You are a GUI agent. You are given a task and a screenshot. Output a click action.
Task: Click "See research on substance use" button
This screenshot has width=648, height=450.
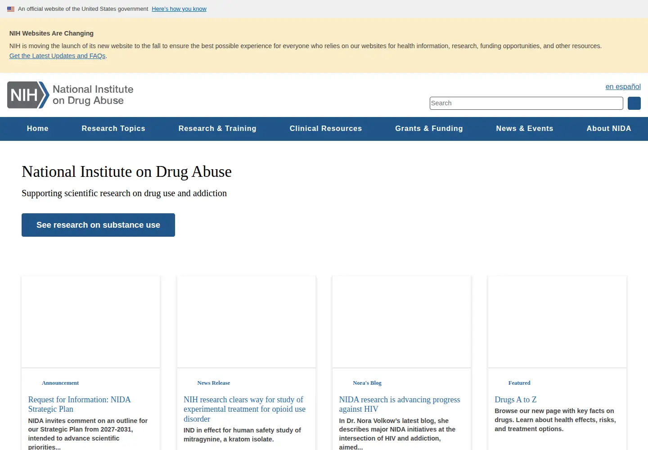(x=98, y=225)
